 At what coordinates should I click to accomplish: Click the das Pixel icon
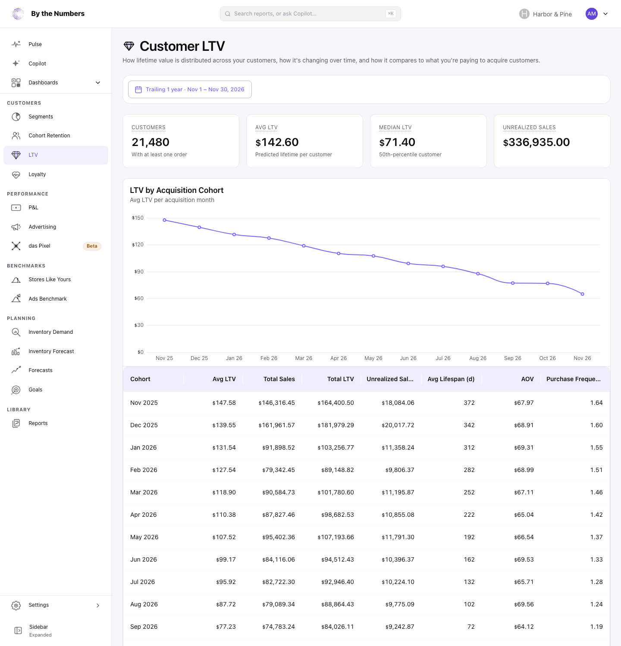[x=16, y=246]
